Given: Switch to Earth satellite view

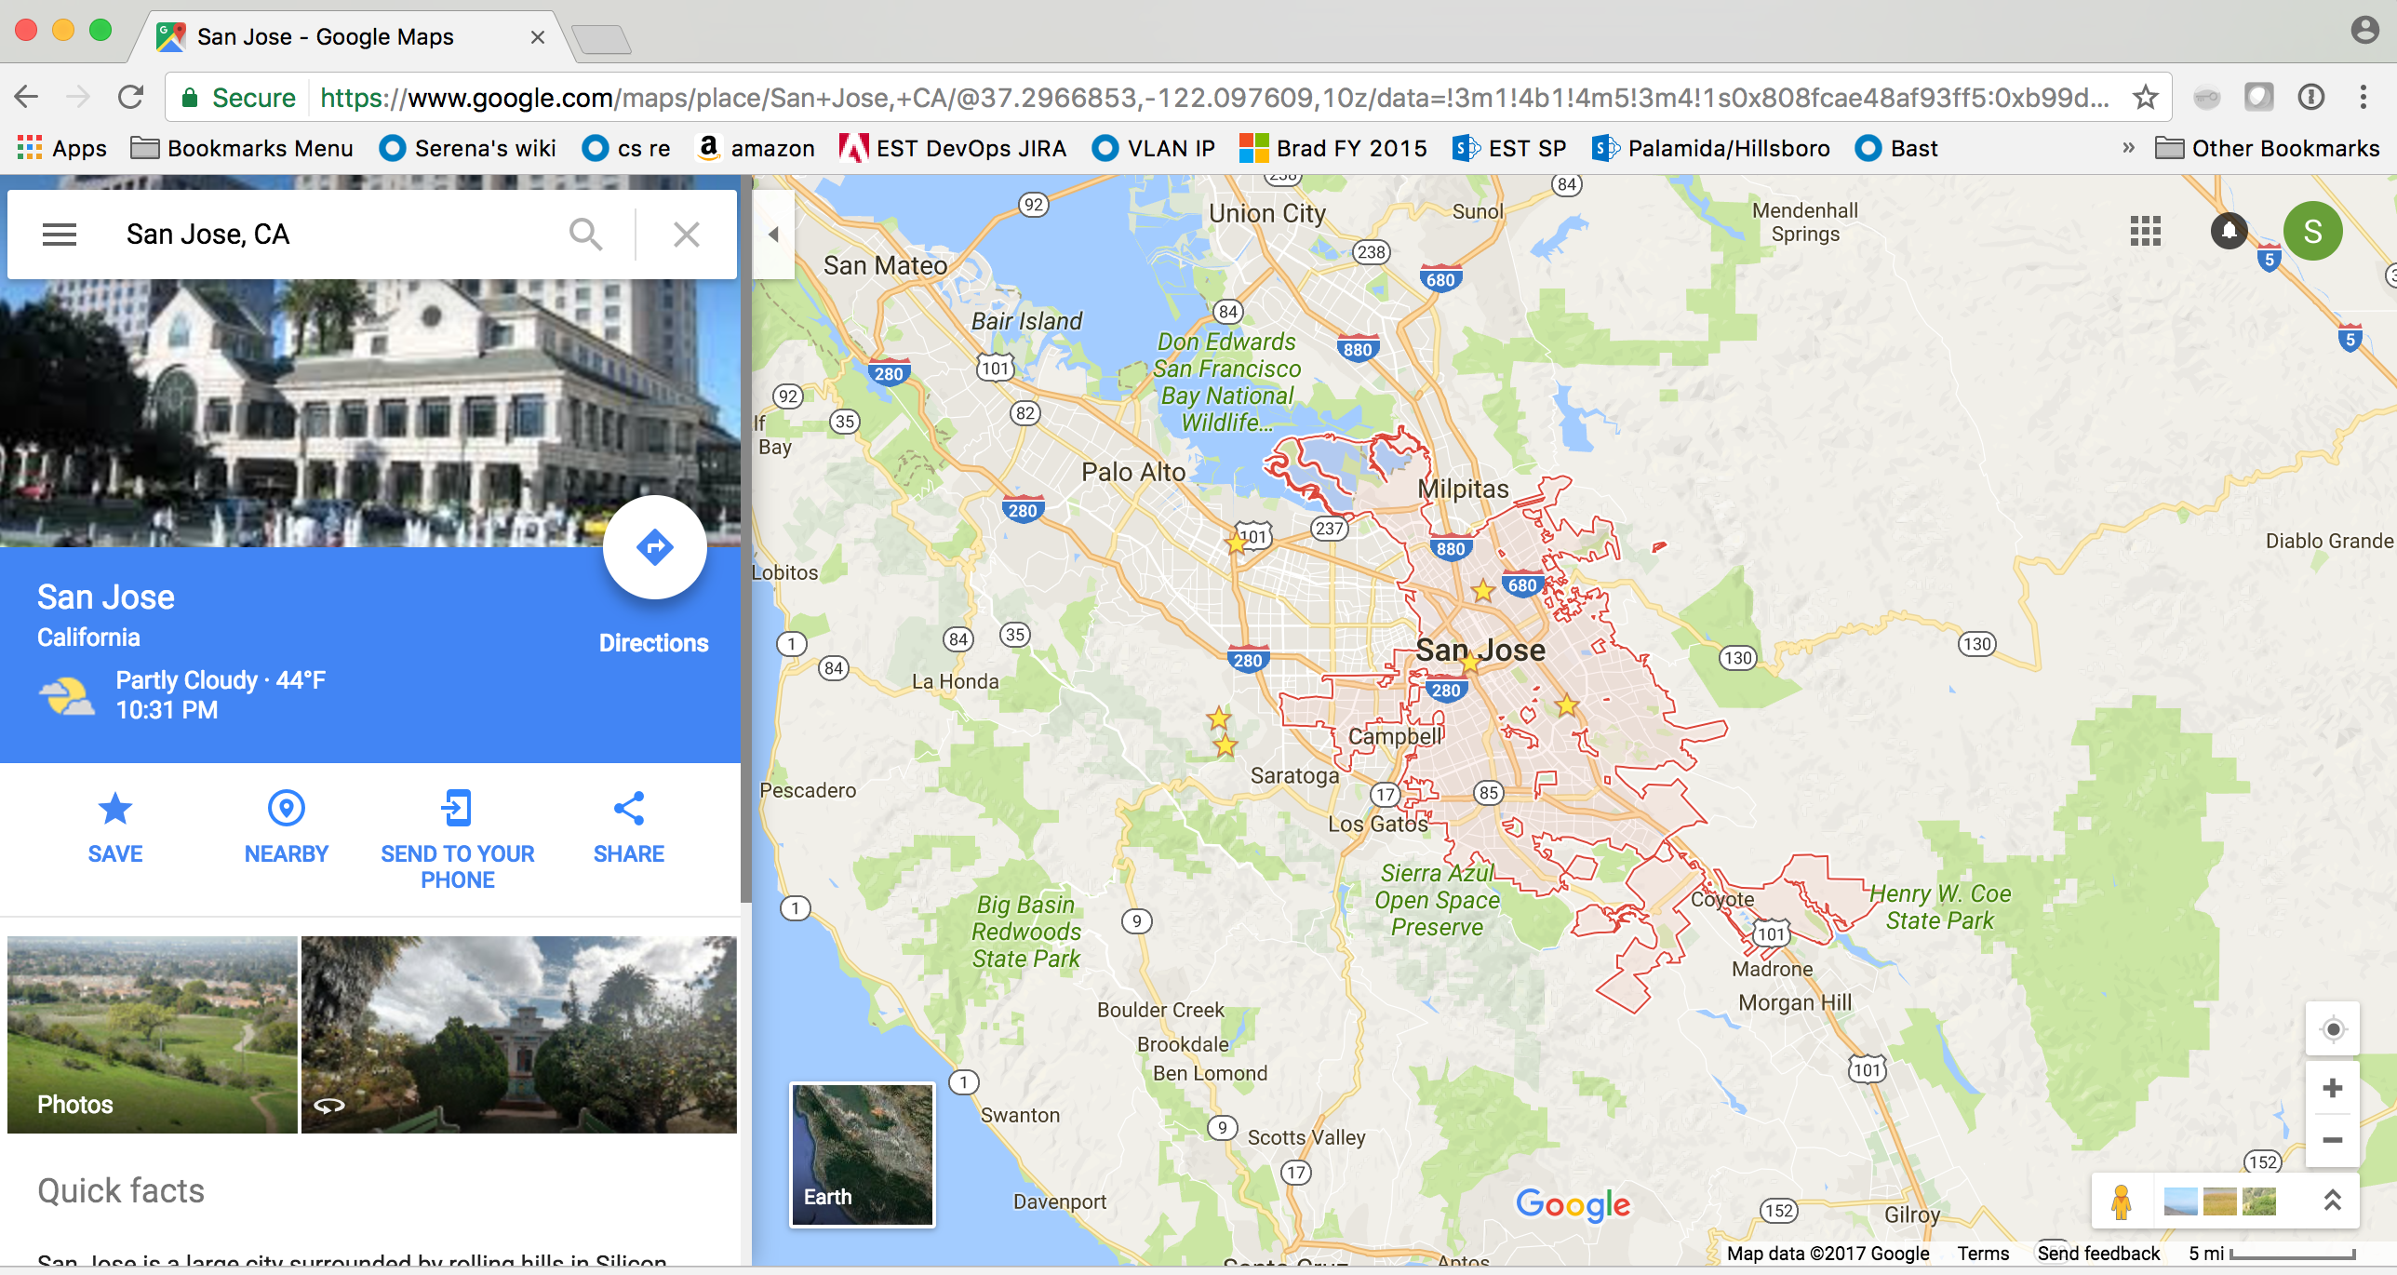Looking at the screenshot, I should (863, 1155).
